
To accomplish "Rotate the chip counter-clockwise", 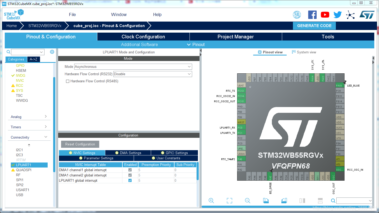I will (284, 201).
